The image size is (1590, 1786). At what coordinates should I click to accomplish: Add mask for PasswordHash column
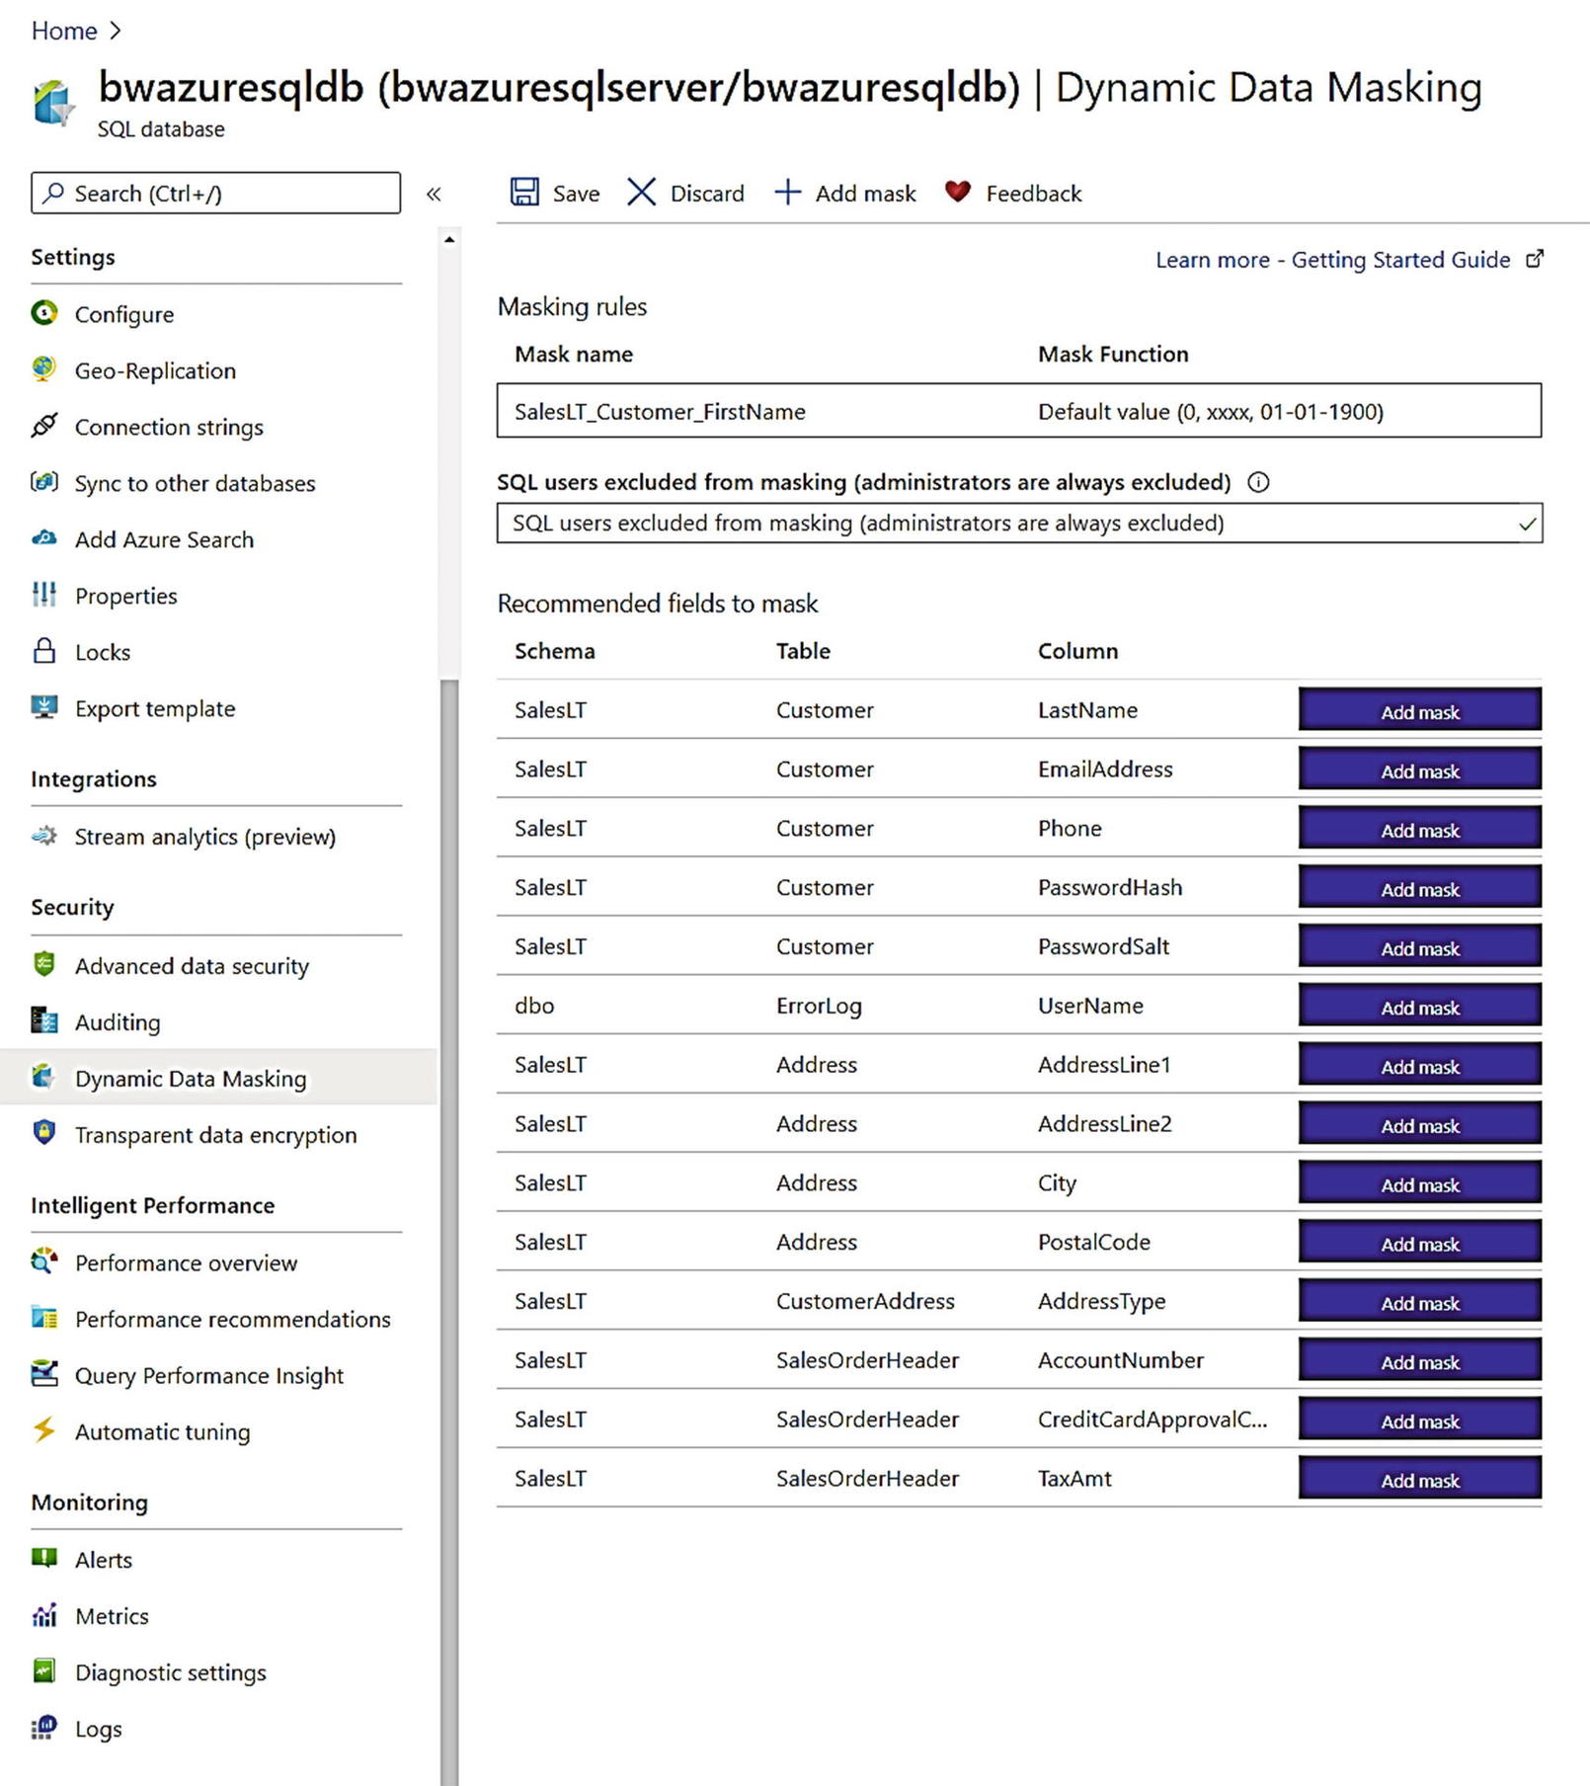(x=1419, y=887)
